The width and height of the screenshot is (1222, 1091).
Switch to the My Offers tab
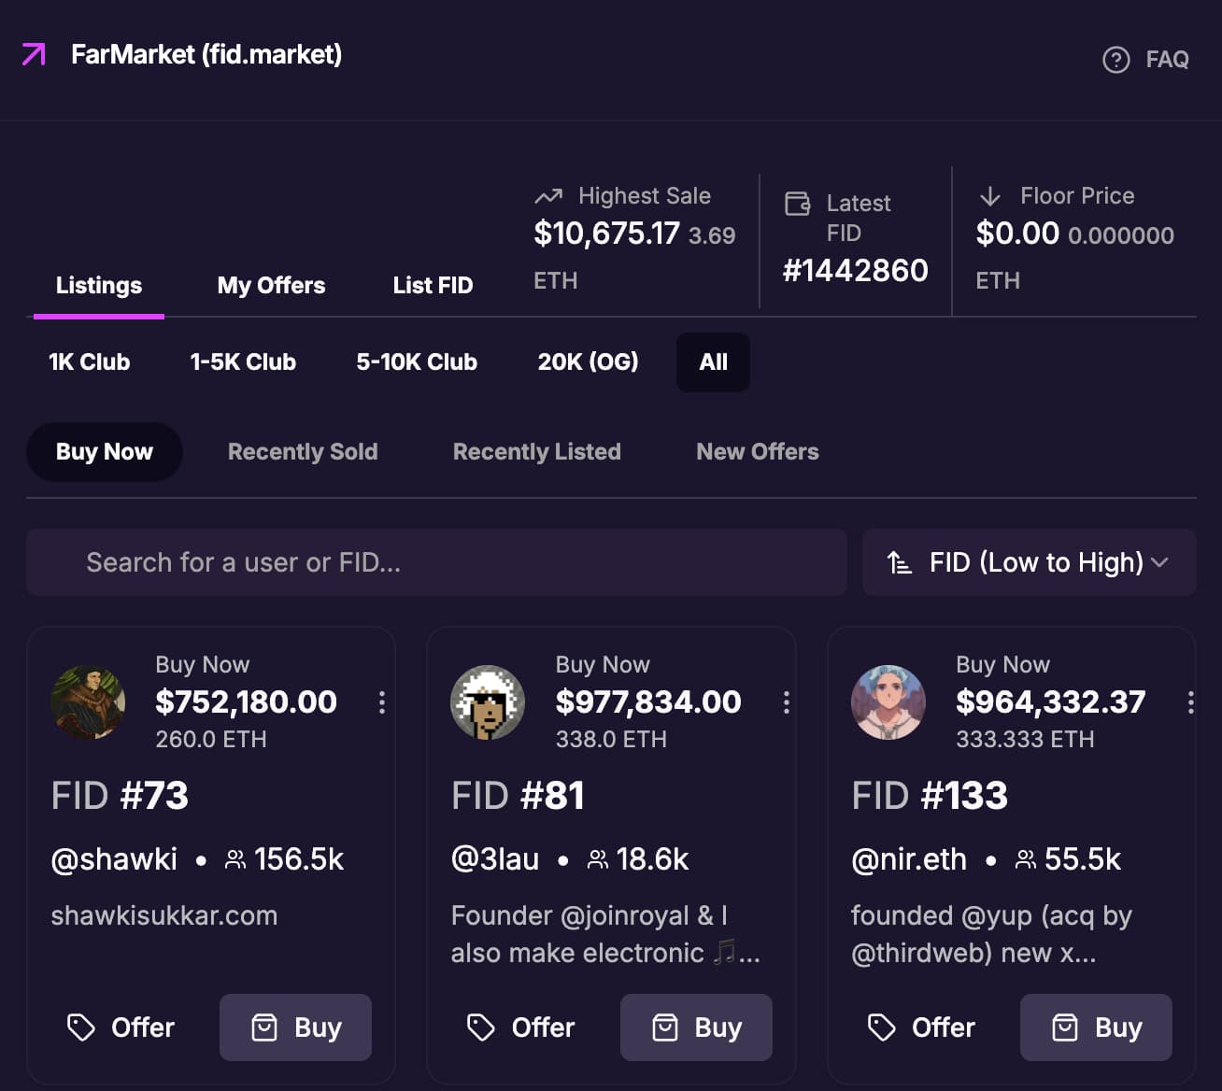tap(271, 286)
